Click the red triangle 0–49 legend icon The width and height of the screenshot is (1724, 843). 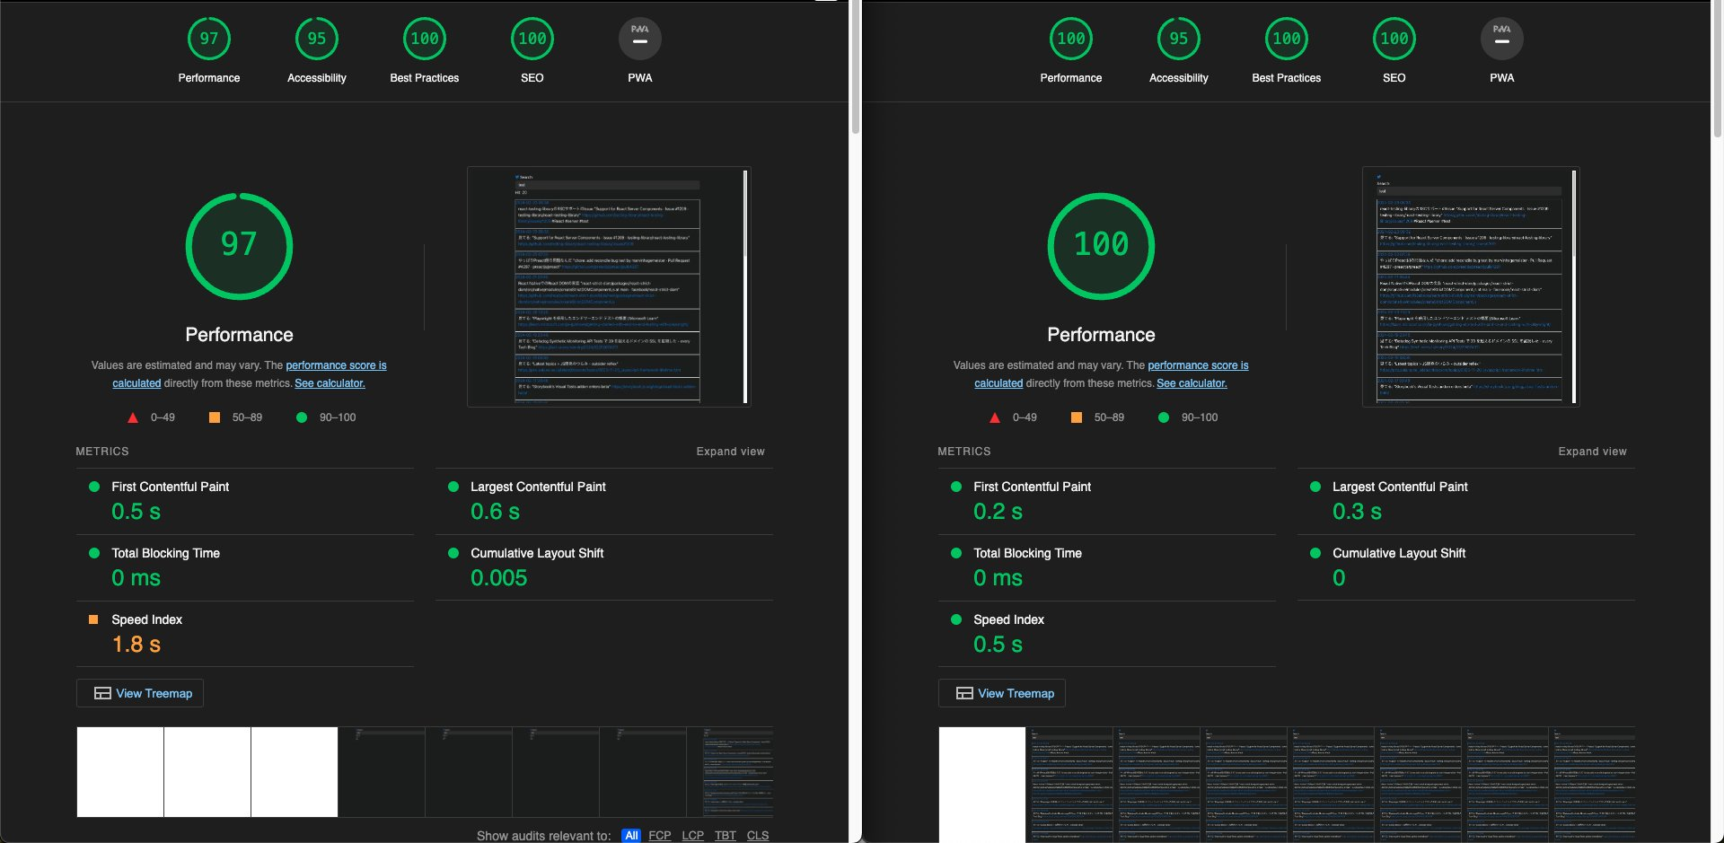pyautogui.click(x=132, y=417)
